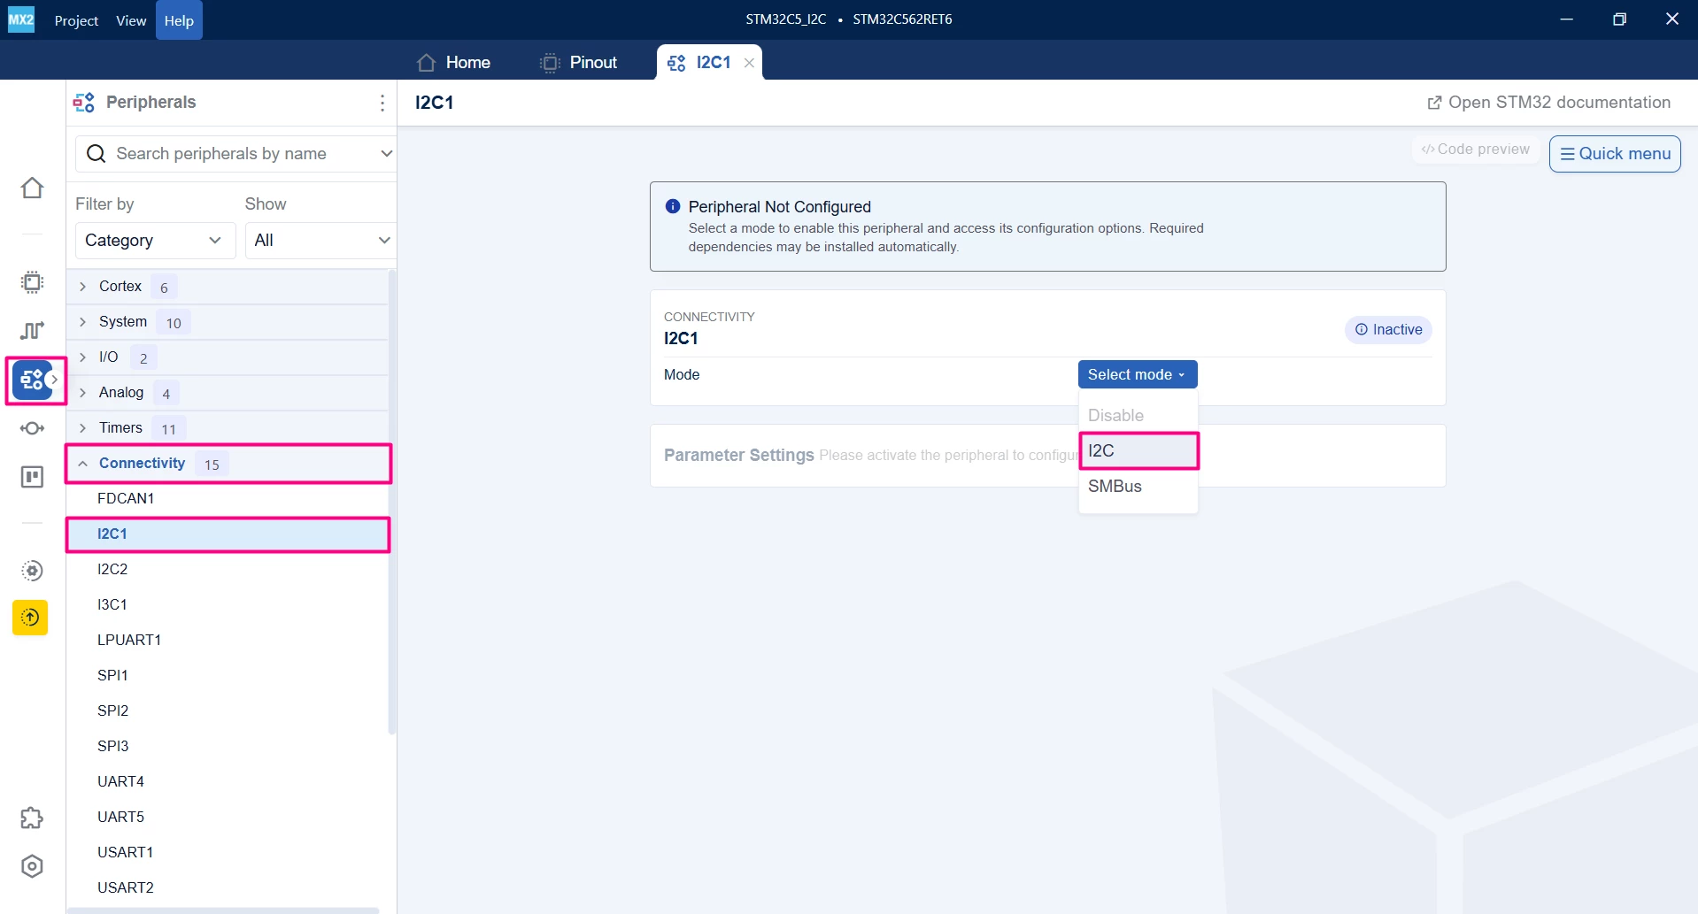Click the yellow update arrow icon
This screenshot has height=914, width=1698.
[30, 618]
